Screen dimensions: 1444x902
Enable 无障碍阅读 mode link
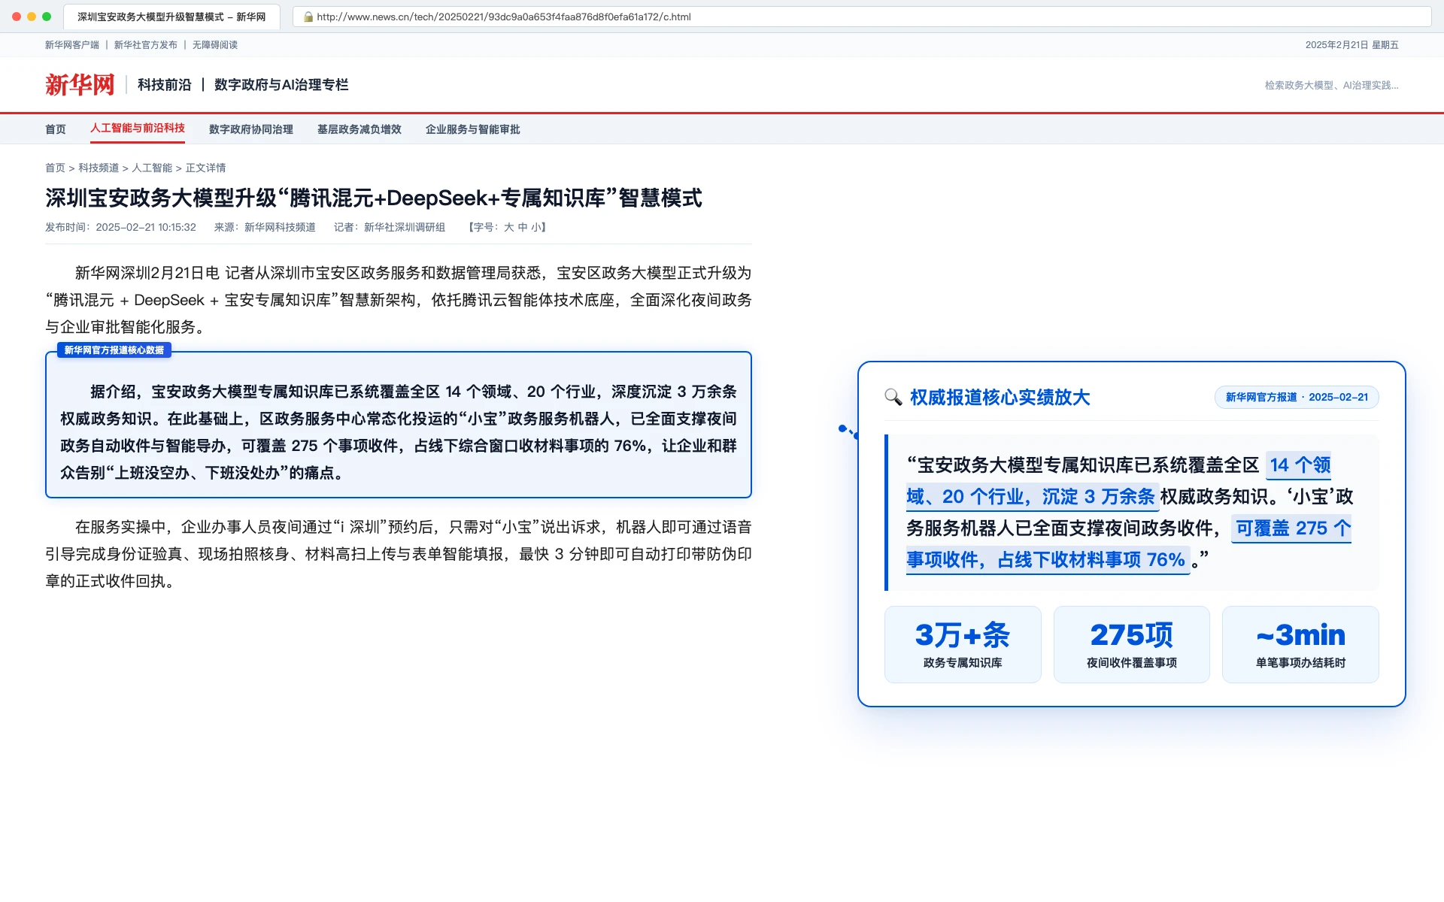point(215,45)
